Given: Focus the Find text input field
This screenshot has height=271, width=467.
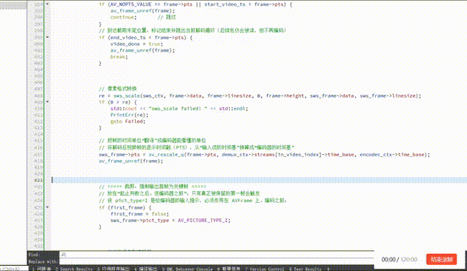Looking at the screenshot, I should click(217, 255).
